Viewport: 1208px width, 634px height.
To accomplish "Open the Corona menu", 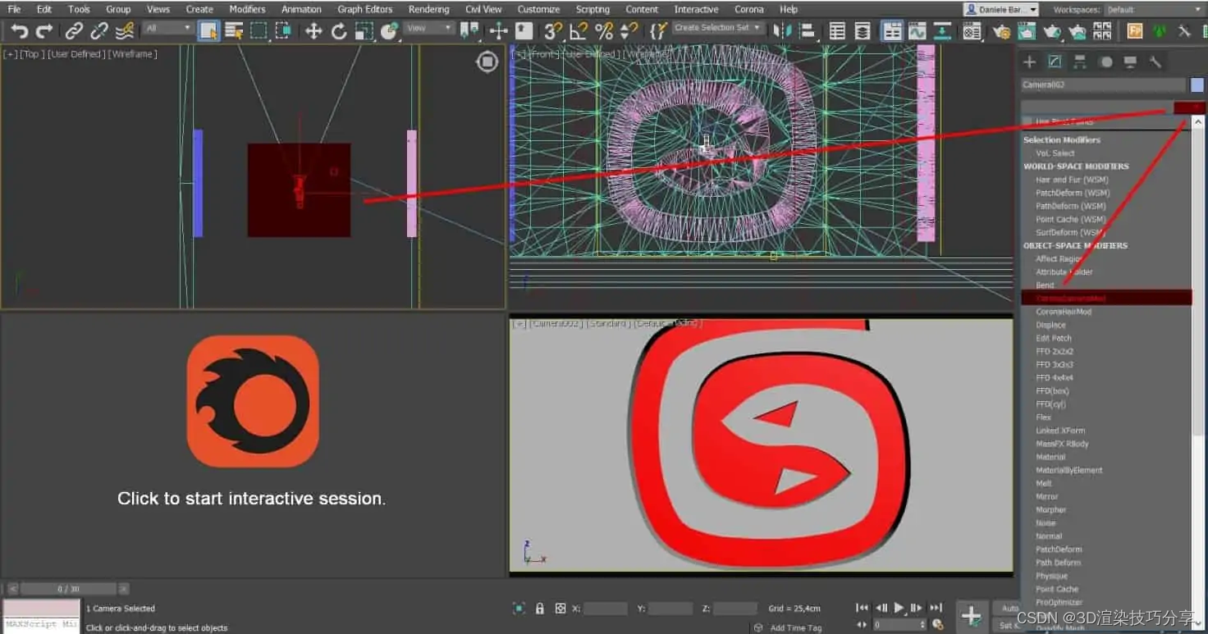I will pos(748,9).
